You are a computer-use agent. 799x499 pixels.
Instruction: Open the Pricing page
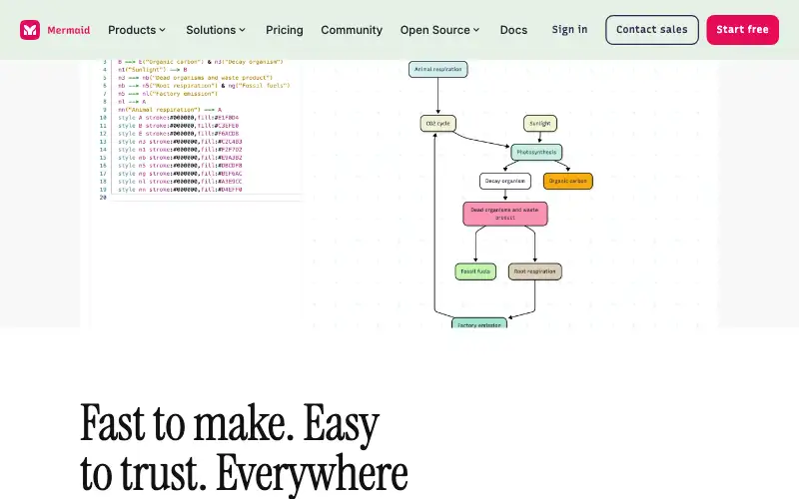coord(285,30)
